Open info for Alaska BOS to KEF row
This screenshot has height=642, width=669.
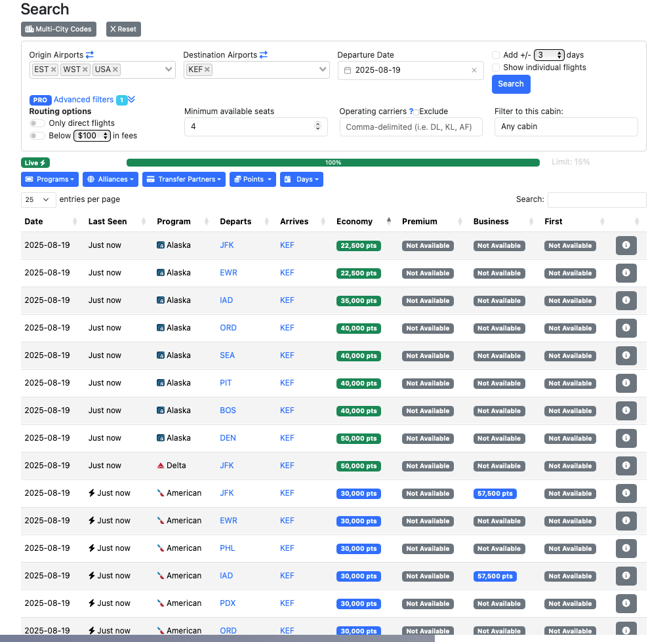tap(626, 411)
